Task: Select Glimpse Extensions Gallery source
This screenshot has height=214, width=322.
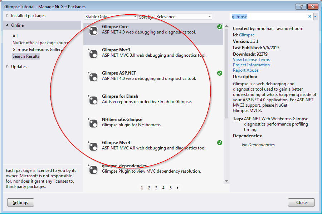Action: (38, 50)
